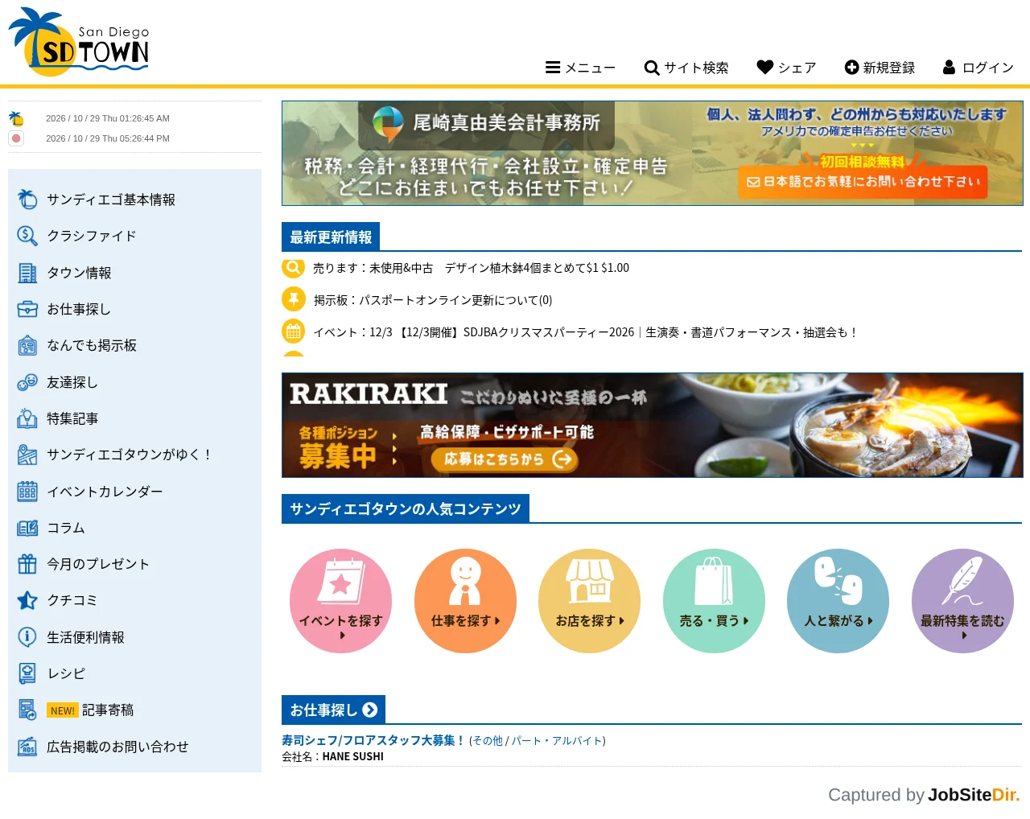Click the gift box icon for 今月のプレゼント
The height and width of the screenshot is (819, 1030).
27,564
